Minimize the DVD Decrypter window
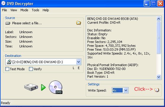The width and height of the screenshot is (165, 107). (x=147, y=4)
